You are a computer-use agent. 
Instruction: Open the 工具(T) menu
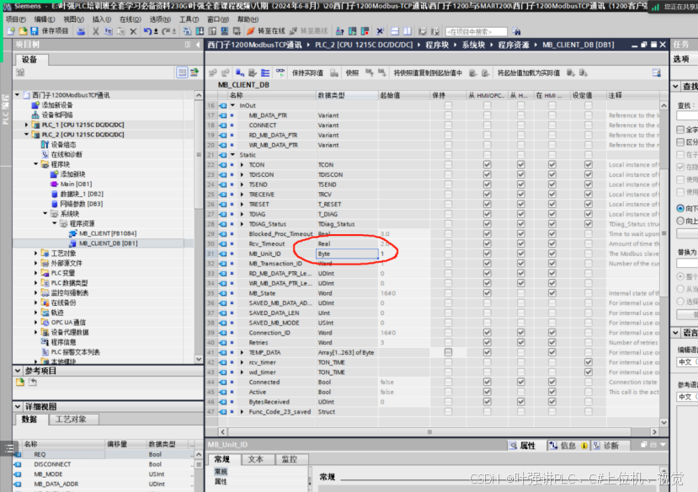[189, 19]
